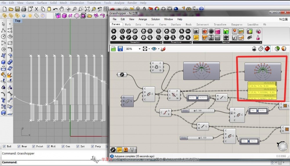This screenshot has width=290, height=166.
Task: Select the Rhino Circle tool
Action: coord(3,37)
